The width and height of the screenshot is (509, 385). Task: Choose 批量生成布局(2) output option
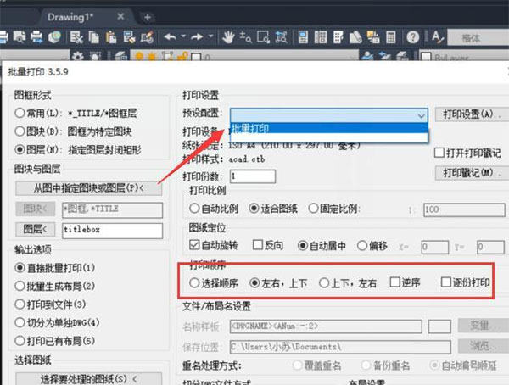pos(20,286)
